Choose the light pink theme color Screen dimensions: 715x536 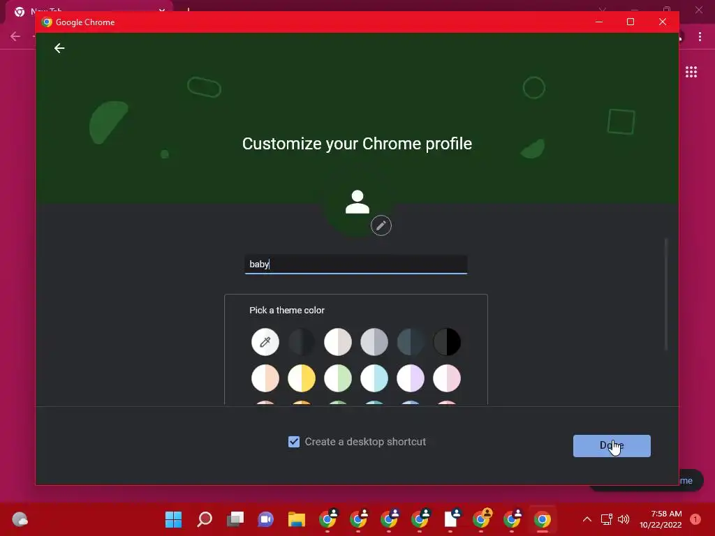[447, 378]
